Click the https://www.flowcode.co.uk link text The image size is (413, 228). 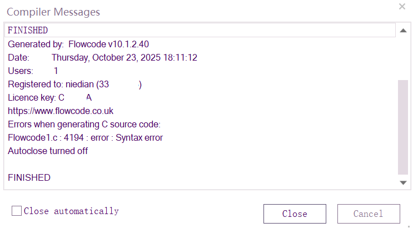(x=61, y=111)
